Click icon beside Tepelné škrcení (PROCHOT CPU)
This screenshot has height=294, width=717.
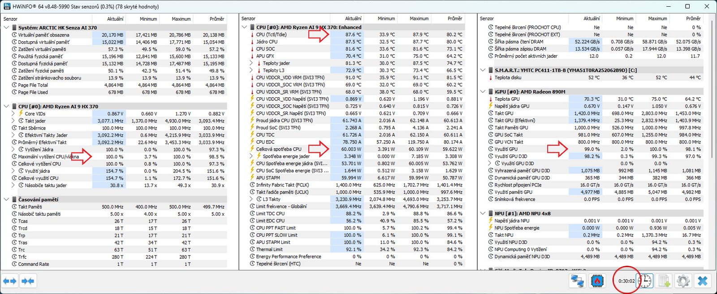pyautogui.click(x=490, y=27)
